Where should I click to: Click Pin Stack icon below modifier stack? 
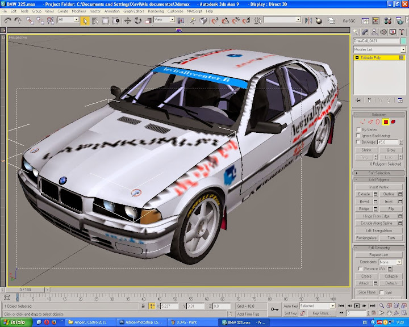click(x=358, y=100)
